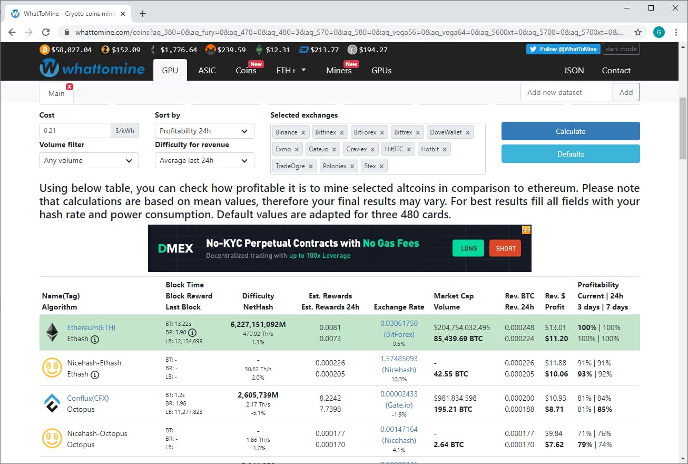Open block reward info icon beside BR 3.90
Screen dimensions: 688x464
click(x=192, y=333)
